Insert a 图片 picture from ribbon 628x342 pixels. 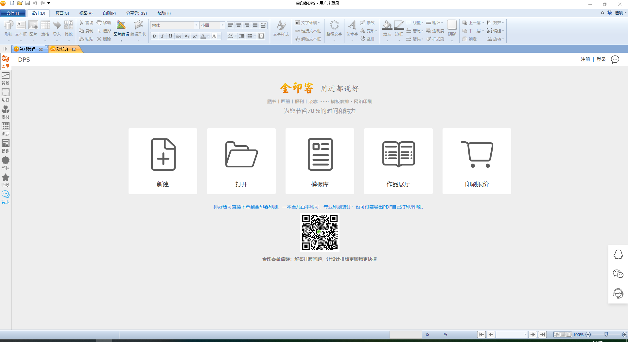[x=33, y=28]
